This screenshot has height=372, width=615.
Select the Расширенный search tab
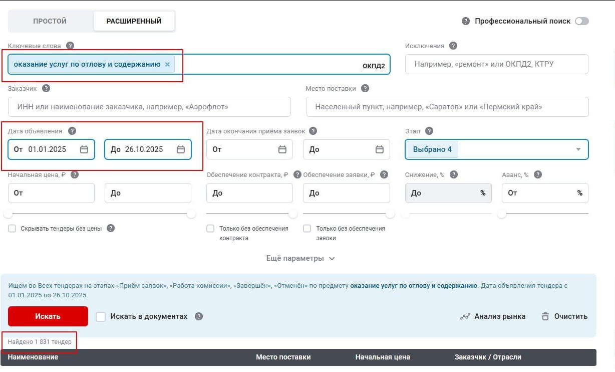(x=134, y=21)
